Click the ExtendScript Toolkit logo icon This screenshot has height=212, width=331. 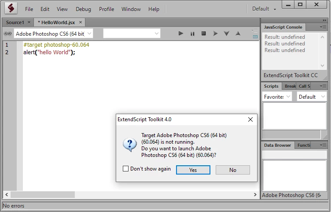11,9
